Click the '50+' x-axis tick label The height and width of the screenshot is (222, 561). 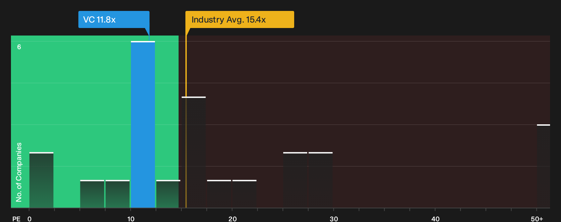click(537, 219)
